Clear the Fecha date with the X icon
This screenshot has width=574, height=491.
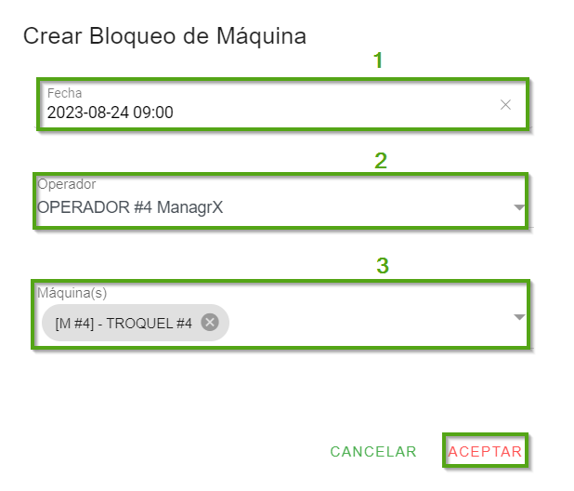tap(505, 105)
